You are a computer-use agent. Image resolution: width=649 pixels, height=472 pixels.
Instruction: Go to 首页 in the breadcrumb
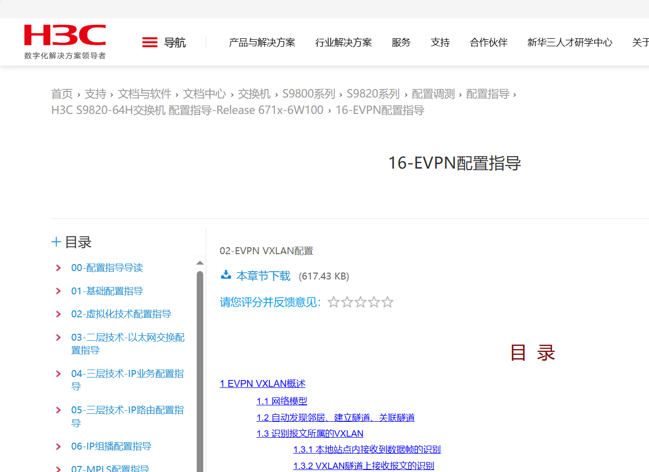point(62,94)
